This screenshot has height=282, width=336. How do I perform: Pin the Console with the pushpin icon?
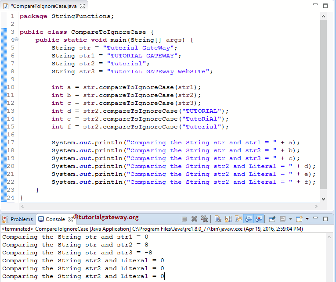coord(272,219)
